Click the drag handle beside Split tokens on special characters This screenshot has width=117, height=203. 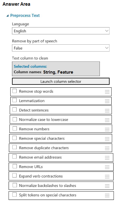tap(107, 196)
